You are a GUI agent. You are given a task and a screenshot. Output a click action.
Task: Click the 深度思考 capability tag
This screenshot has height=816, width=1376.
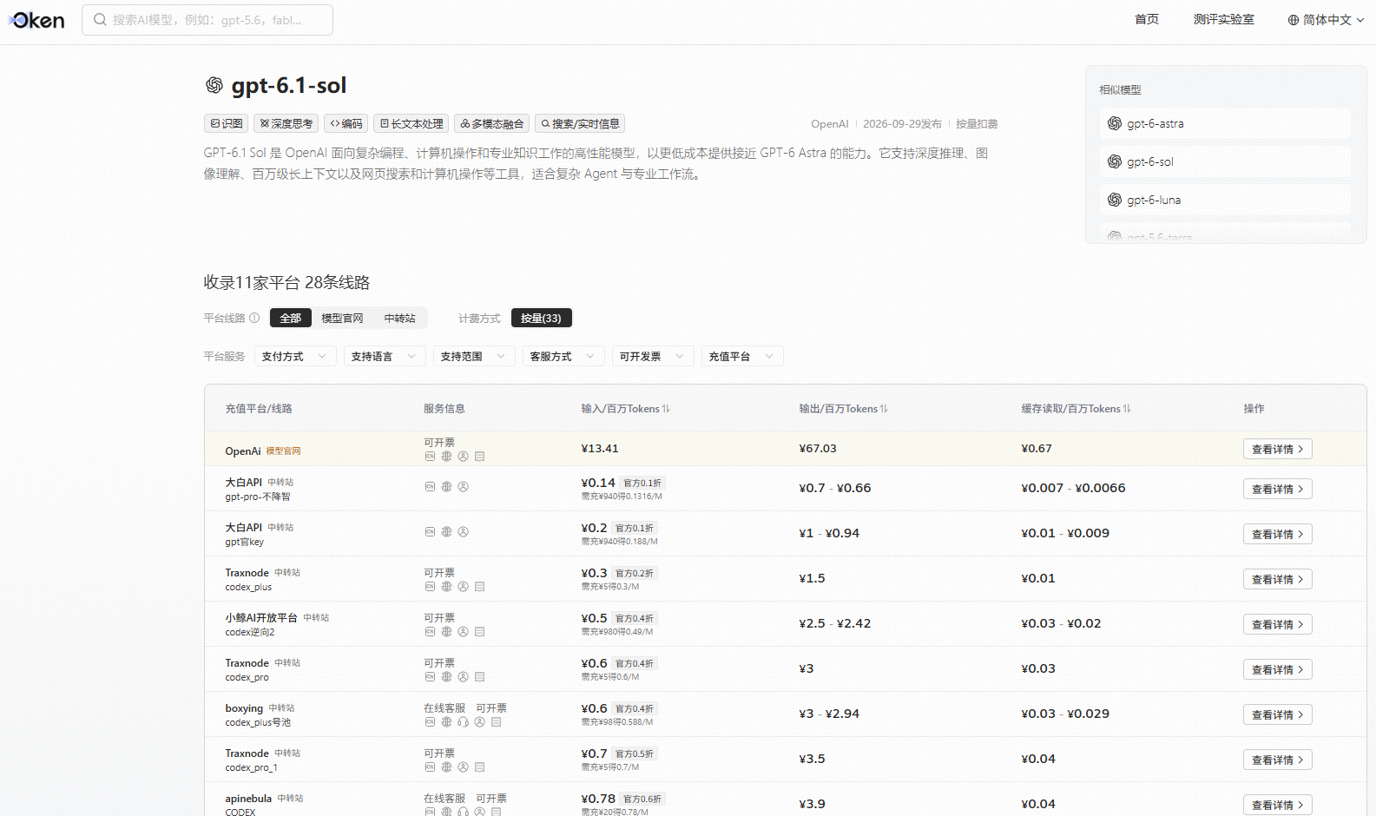[x=286, y=123]
